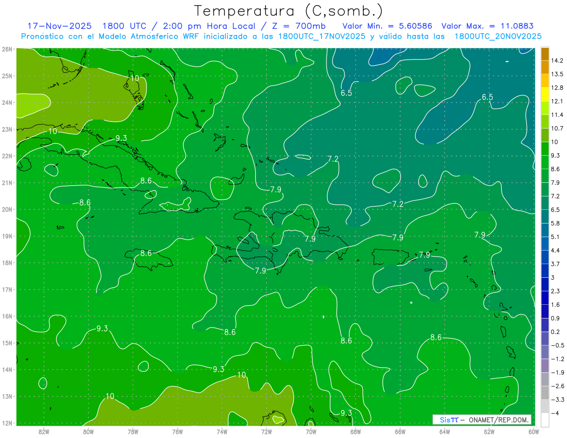Click the init time '1800UTC_17NOV2025'
This screenshot has height=438, width=567.
[321, 36]
